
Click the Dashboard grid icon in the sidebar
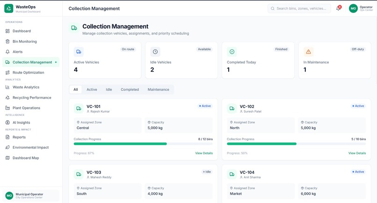pyautogui.click(x=7, y=31)
